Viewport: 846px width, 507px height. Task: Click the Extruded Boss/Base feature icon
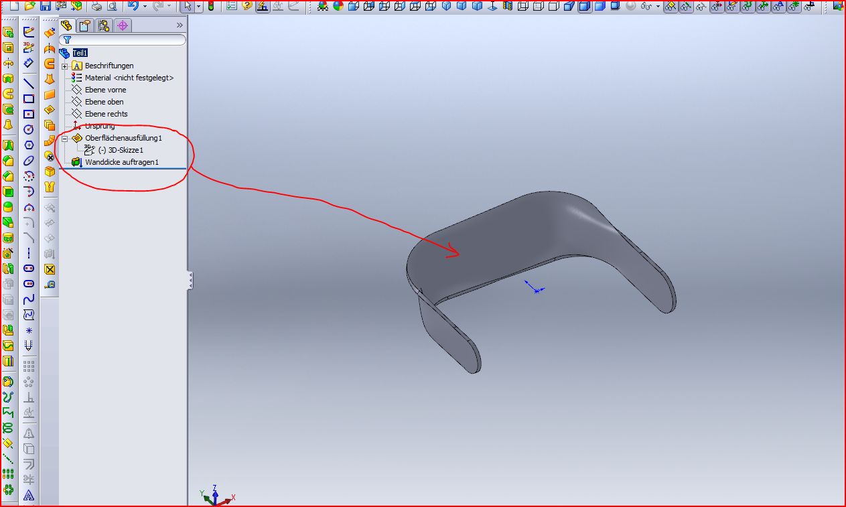coord(9,32)
